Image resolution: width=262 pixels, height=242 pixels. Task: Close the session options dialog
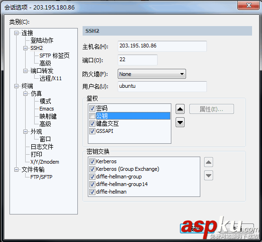coord(248,6)
